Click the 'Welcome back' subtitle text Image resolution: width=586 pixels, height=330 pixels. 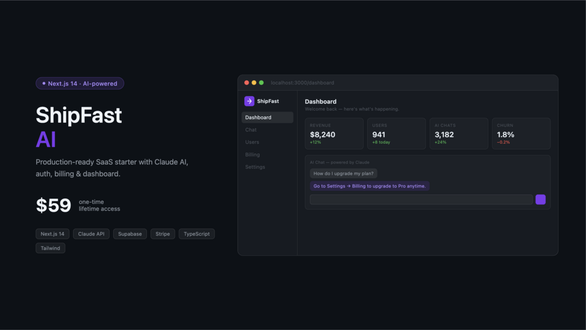coord(352,109)
